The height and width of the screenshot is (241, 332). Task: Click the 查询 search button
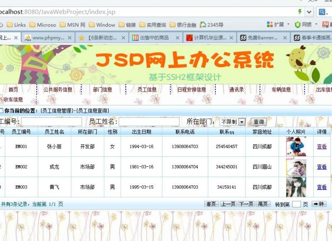[x=259, y=122]
